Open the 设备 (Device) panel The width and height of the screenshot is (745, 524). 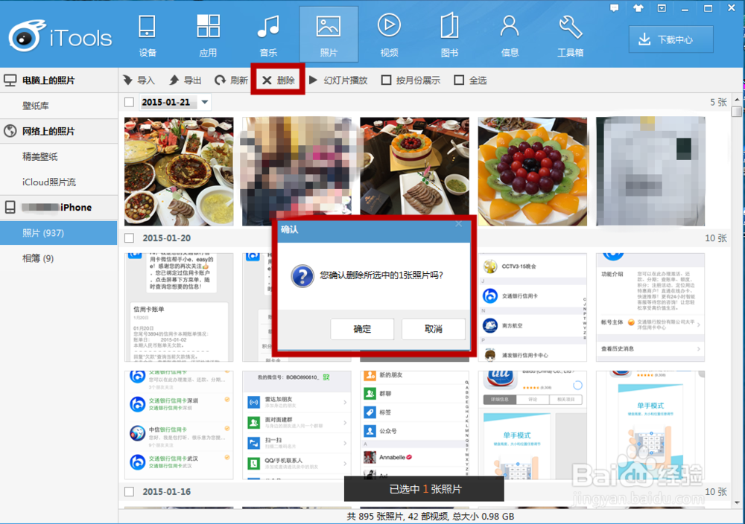pyautogui.click(x=148, y=33)
